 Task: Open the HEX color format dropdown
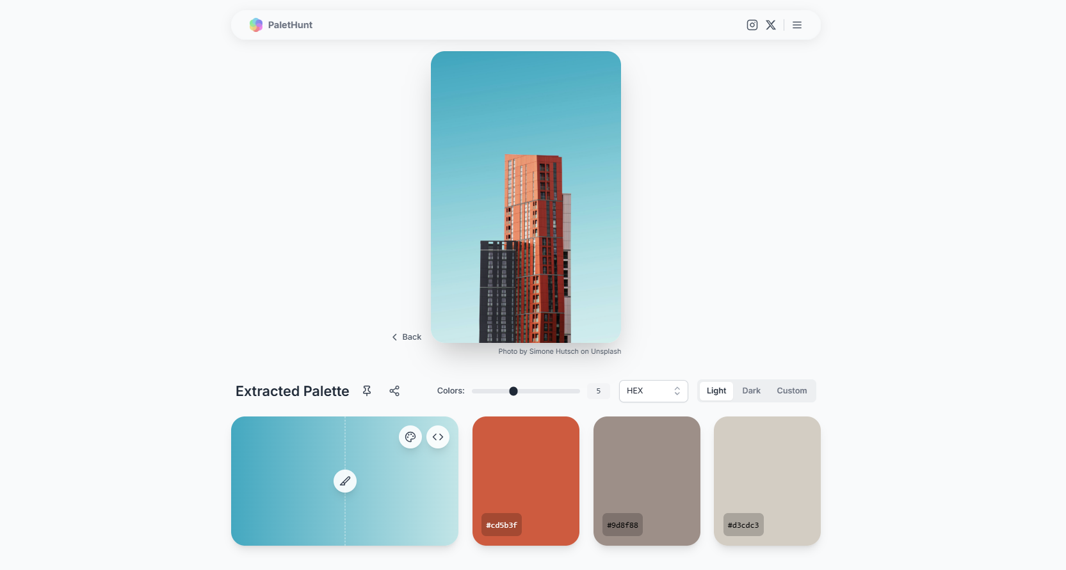tap(653, 391)
